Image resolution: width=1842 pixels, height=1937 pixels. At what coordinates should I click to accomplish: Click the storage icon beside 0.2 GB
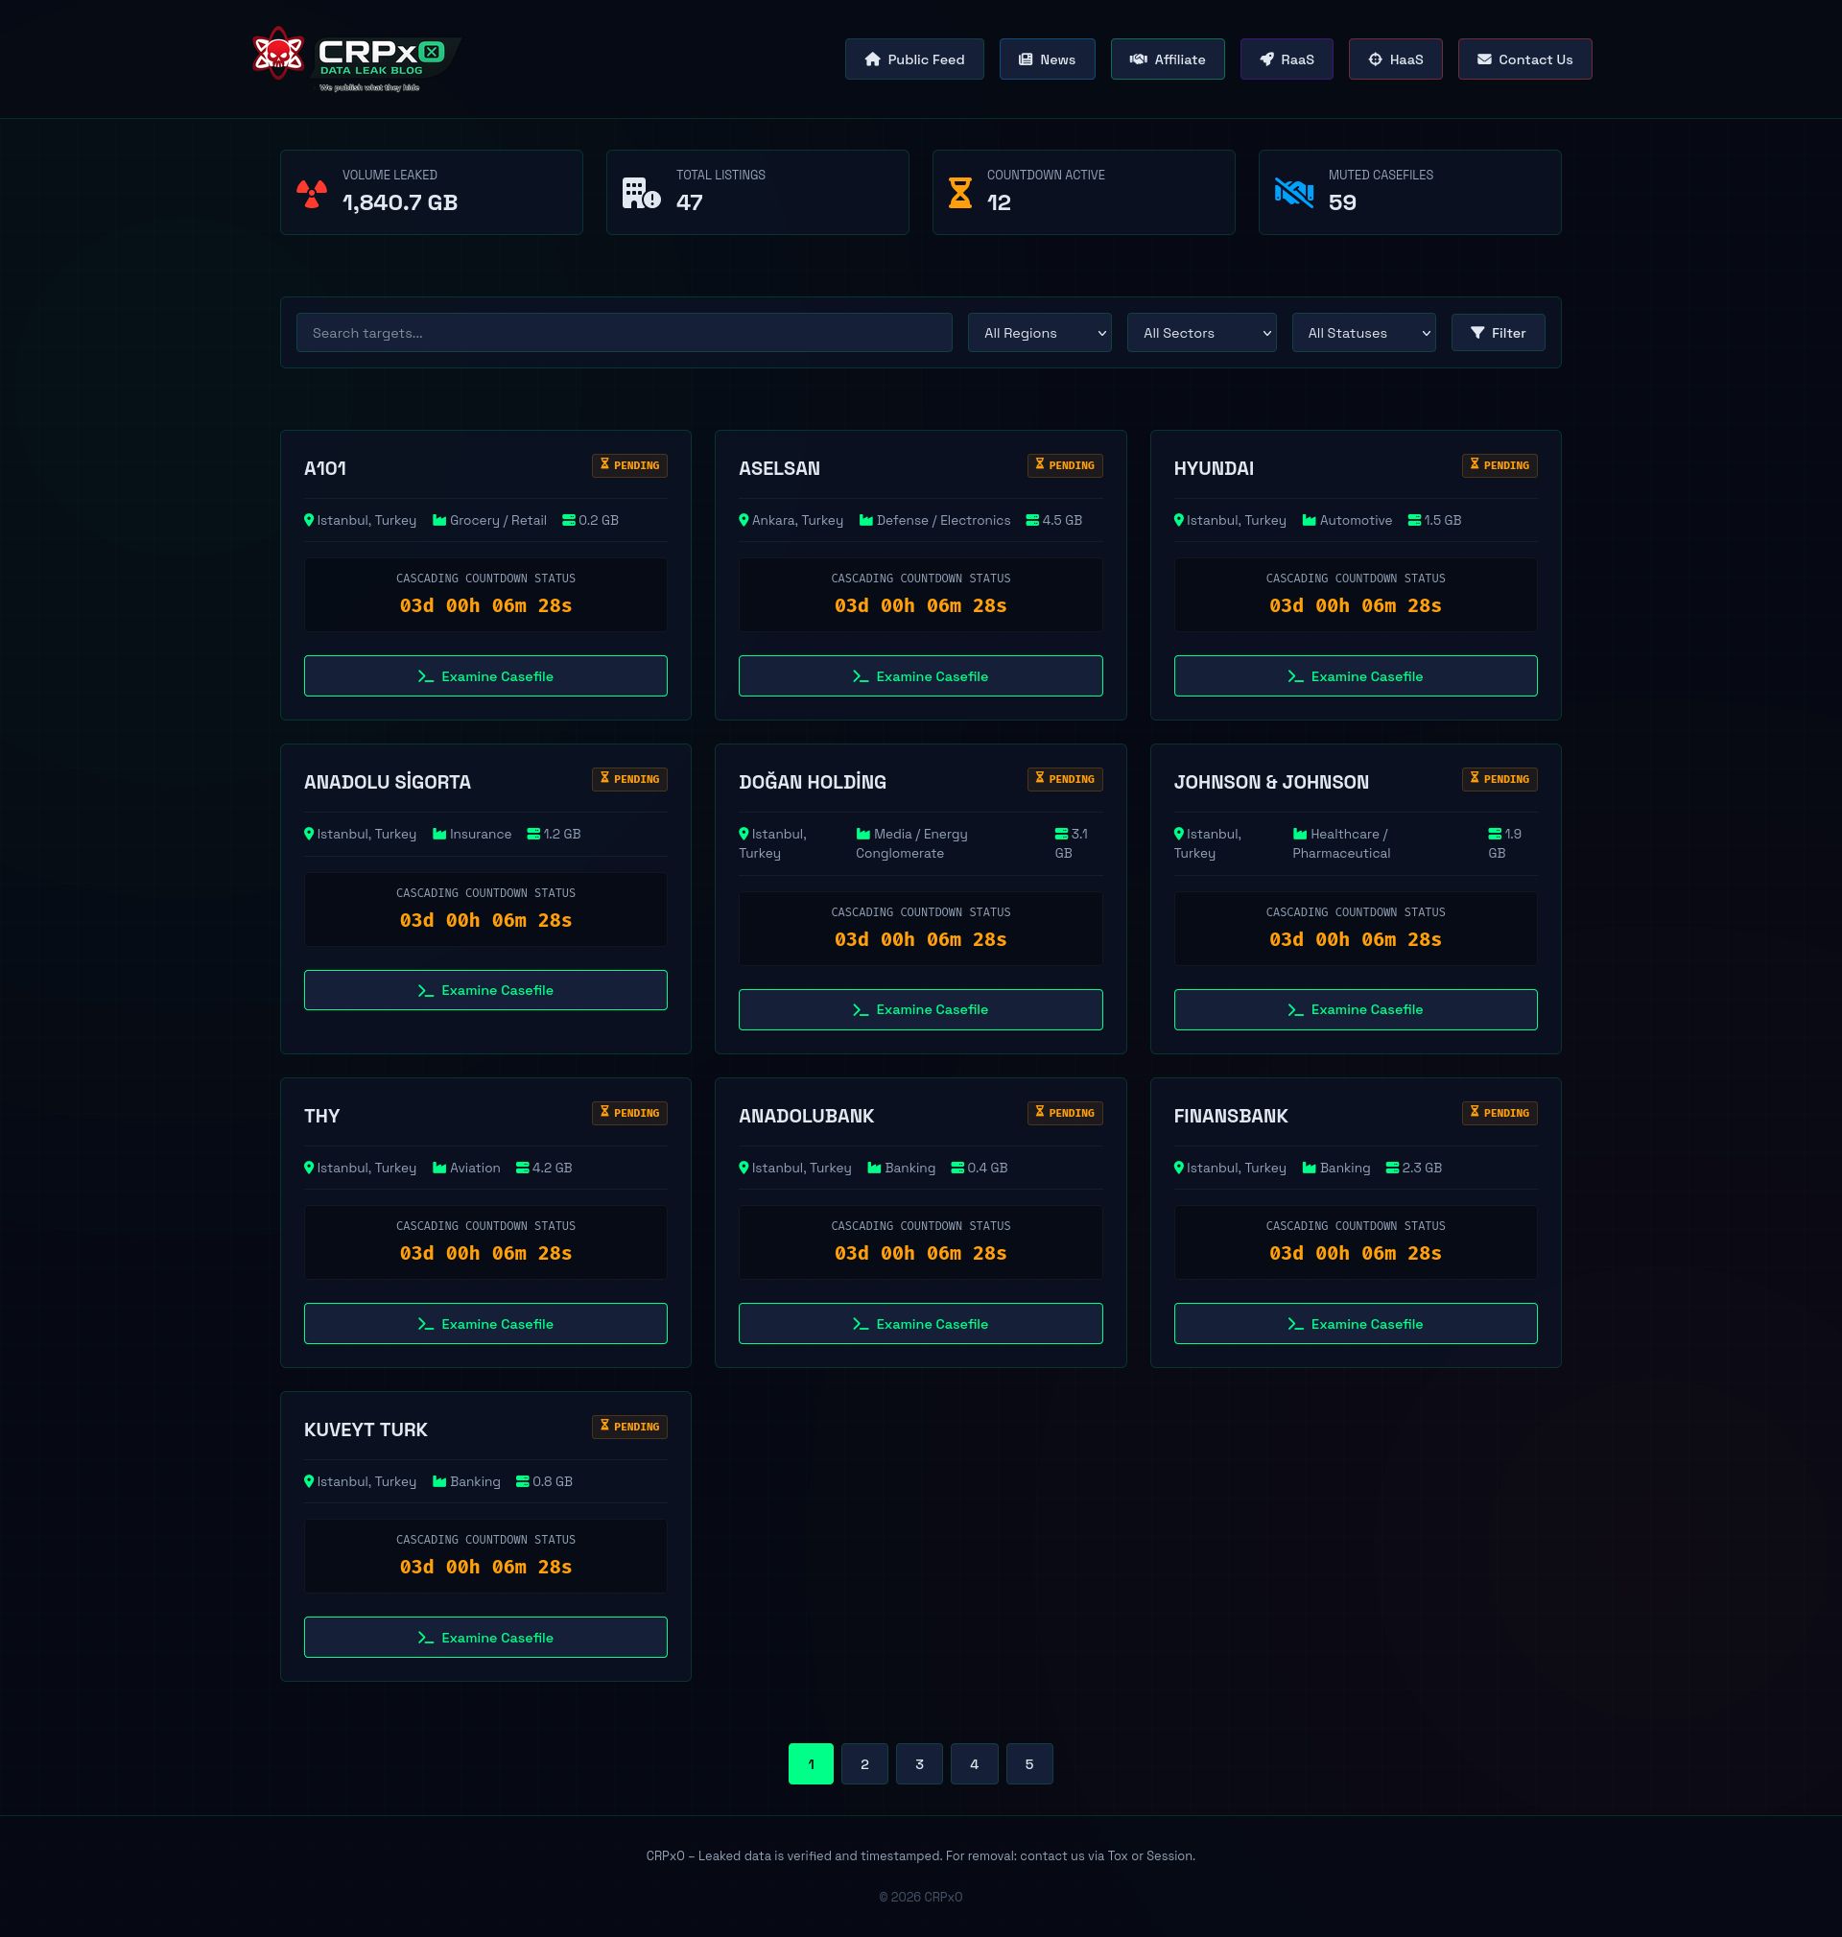[569, 520]
